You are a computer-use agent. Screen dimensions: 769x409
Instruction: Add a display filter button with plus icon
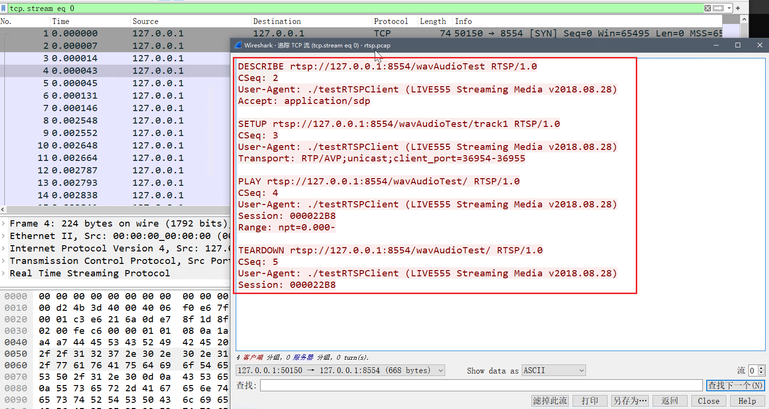pos(738,8)
